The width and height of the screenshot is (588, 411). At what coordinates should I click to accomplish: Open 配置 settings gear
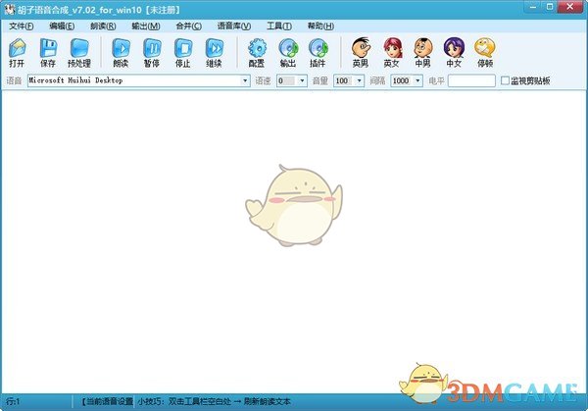[x=257, y=52]
